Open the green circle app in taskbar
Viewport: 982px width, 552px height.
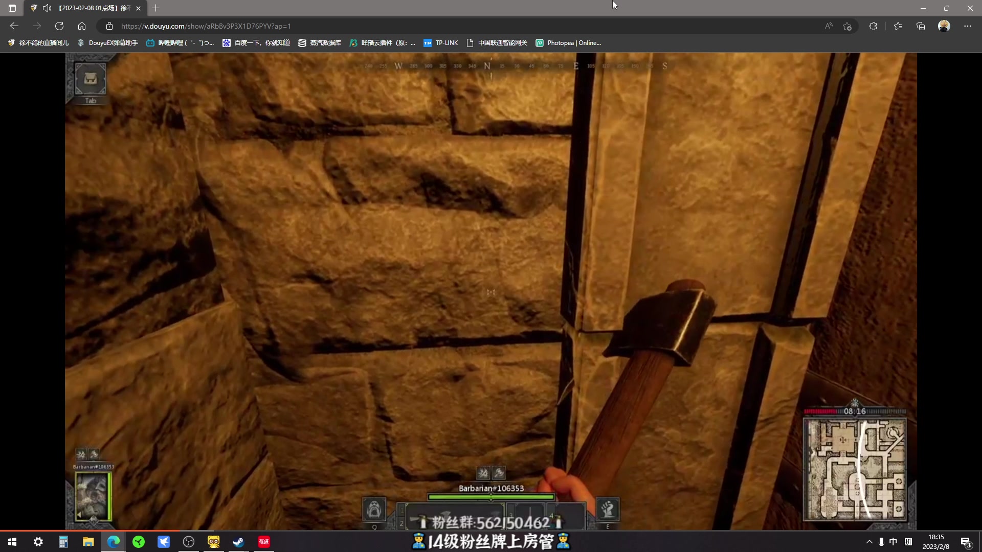139,542
